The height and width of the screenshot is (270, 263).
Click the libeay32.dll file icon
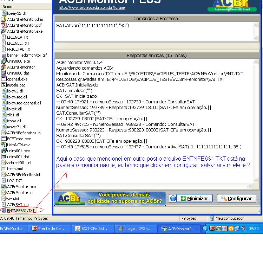(x=4, y=13)
